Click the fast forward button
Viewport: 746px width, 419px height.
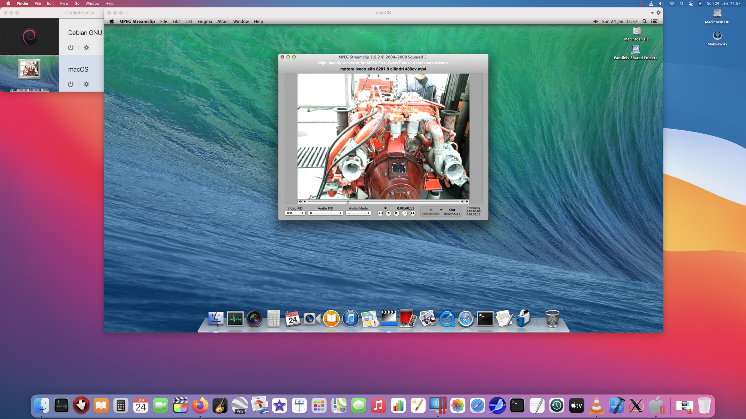point(413,213)
